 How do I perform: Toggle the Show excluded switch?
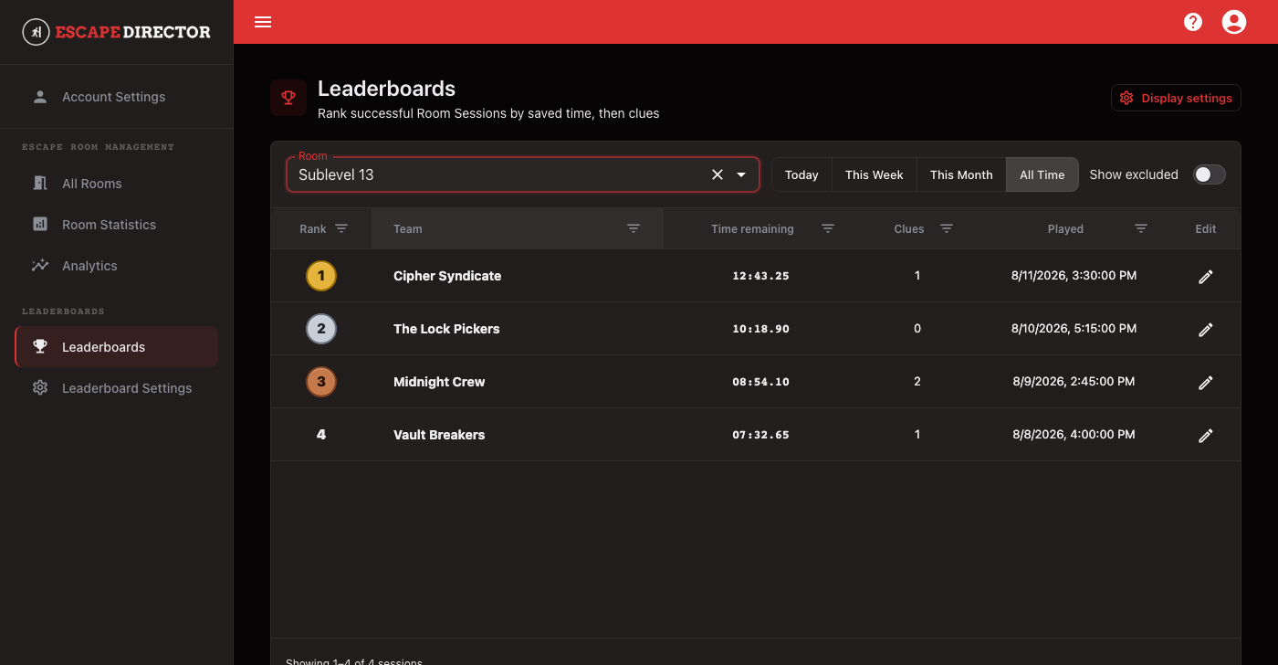click(x=1210, y=174)
